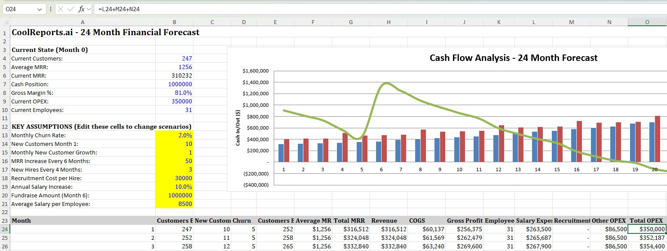
Task: Click the Gross Margin value 81.0%
Action: pyautogui.click(x=174, y=93)
